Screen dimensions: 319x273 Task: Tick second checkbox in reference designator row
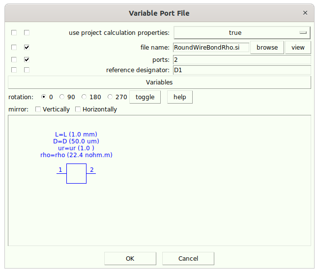coord(27,70)
